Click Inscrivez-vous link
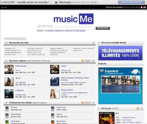The image size is (147, 124). (x=129, y=7)
